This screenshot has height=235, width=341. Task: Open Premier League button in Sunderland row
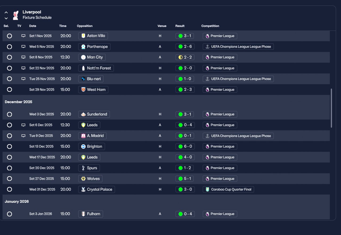click(220, 114)
